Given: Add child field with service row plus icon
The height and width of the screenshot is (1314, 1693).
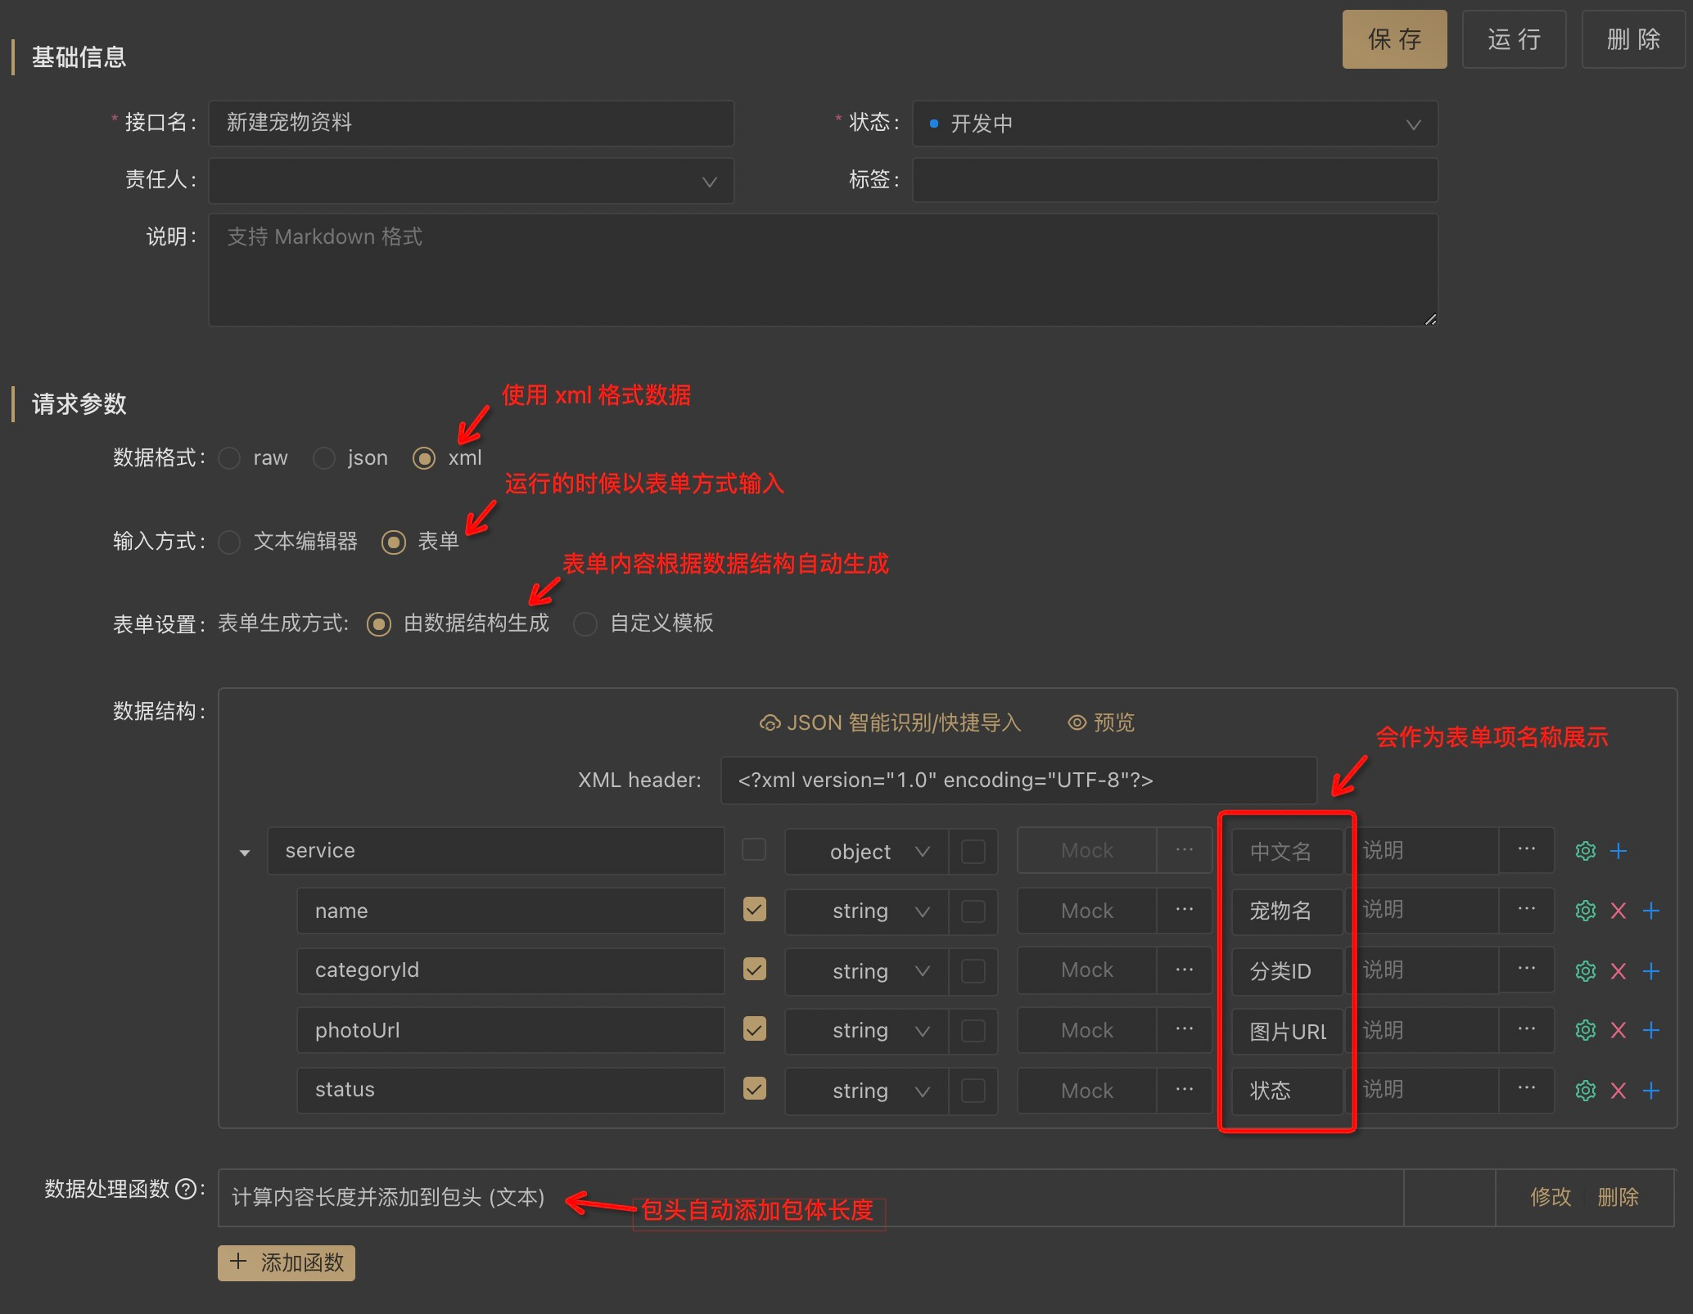Looking at the screenshot, I should point(1618,851).
